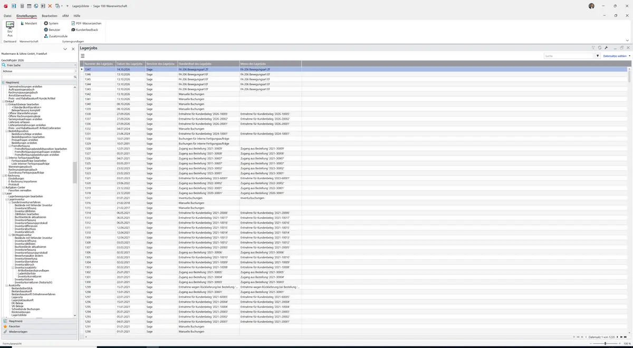Close the left navigation panel

[73, 49]
